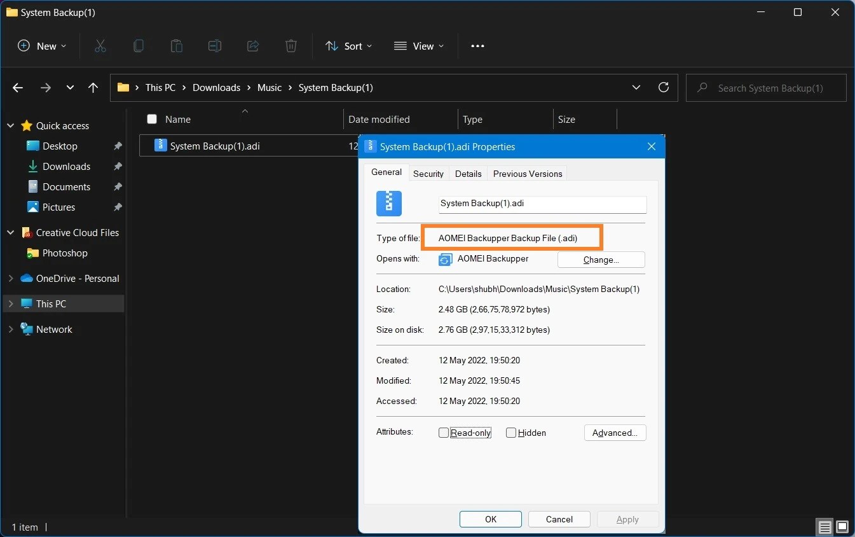
Task: Confirm with the OK button
Action: [x=491, y=519]
